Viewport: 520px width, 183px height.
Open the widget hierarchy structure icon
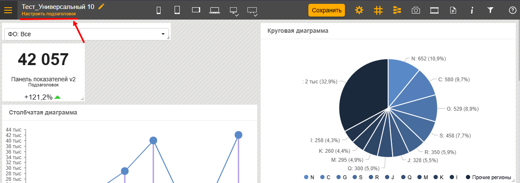click(x=397, y=10)
